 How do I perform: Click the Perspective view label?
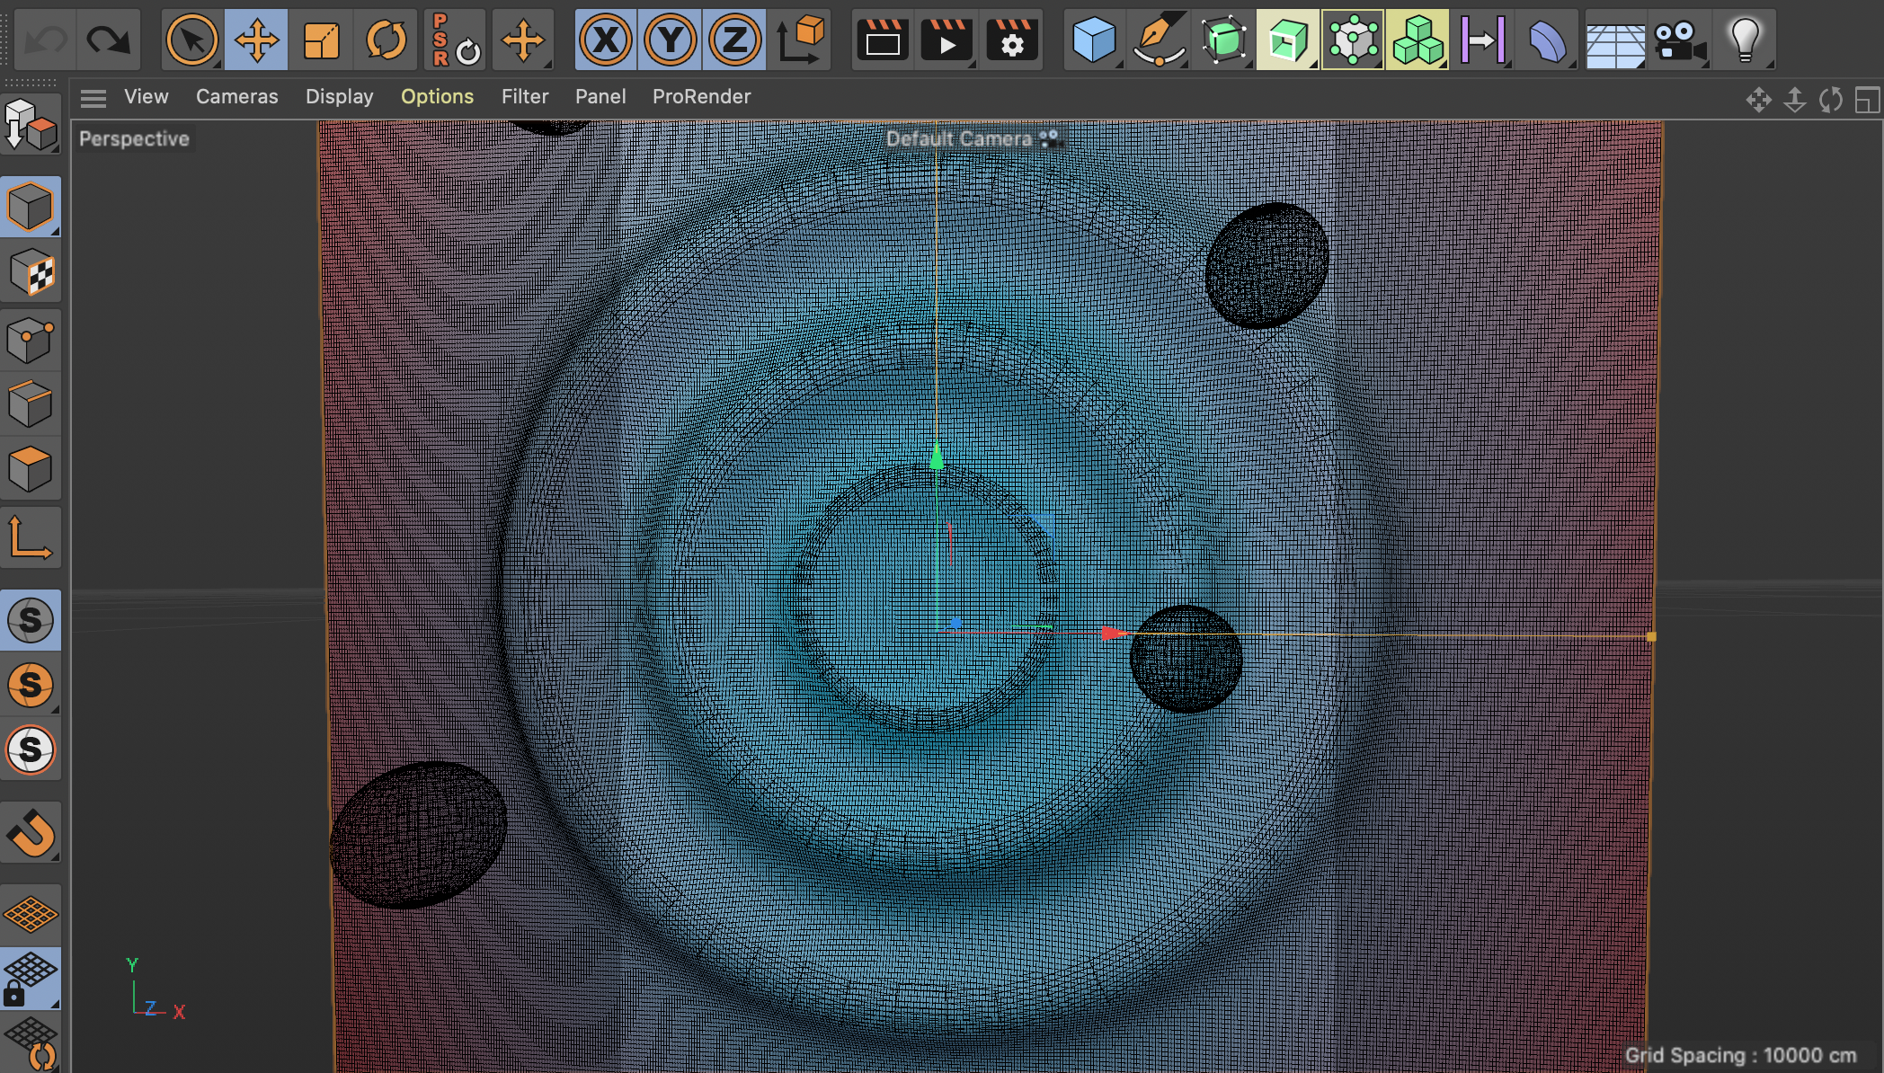[134, 139]
